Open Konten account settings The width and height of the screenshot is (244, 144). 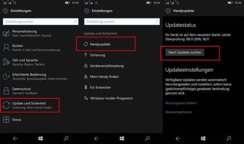[x=36, y=48]
